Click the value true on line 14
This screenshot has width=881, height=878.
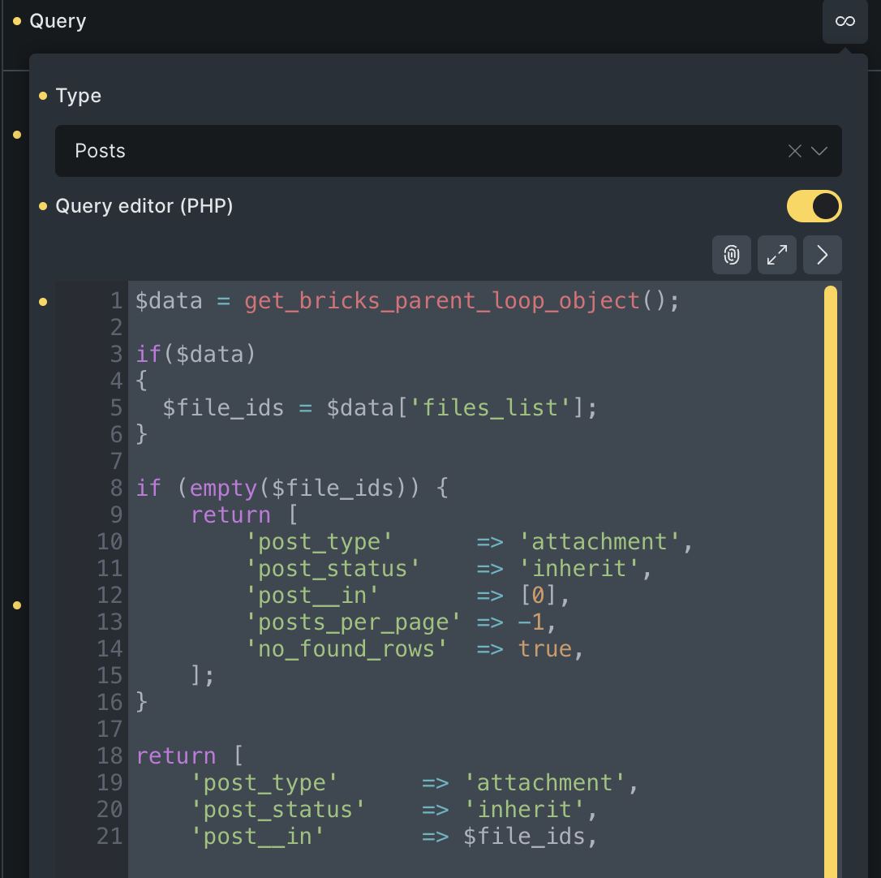(545, 649)
